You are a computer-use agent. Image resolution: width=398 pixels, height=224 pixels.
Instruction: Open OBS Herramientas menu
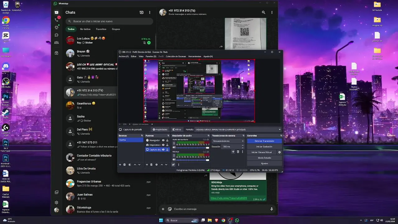195,56
